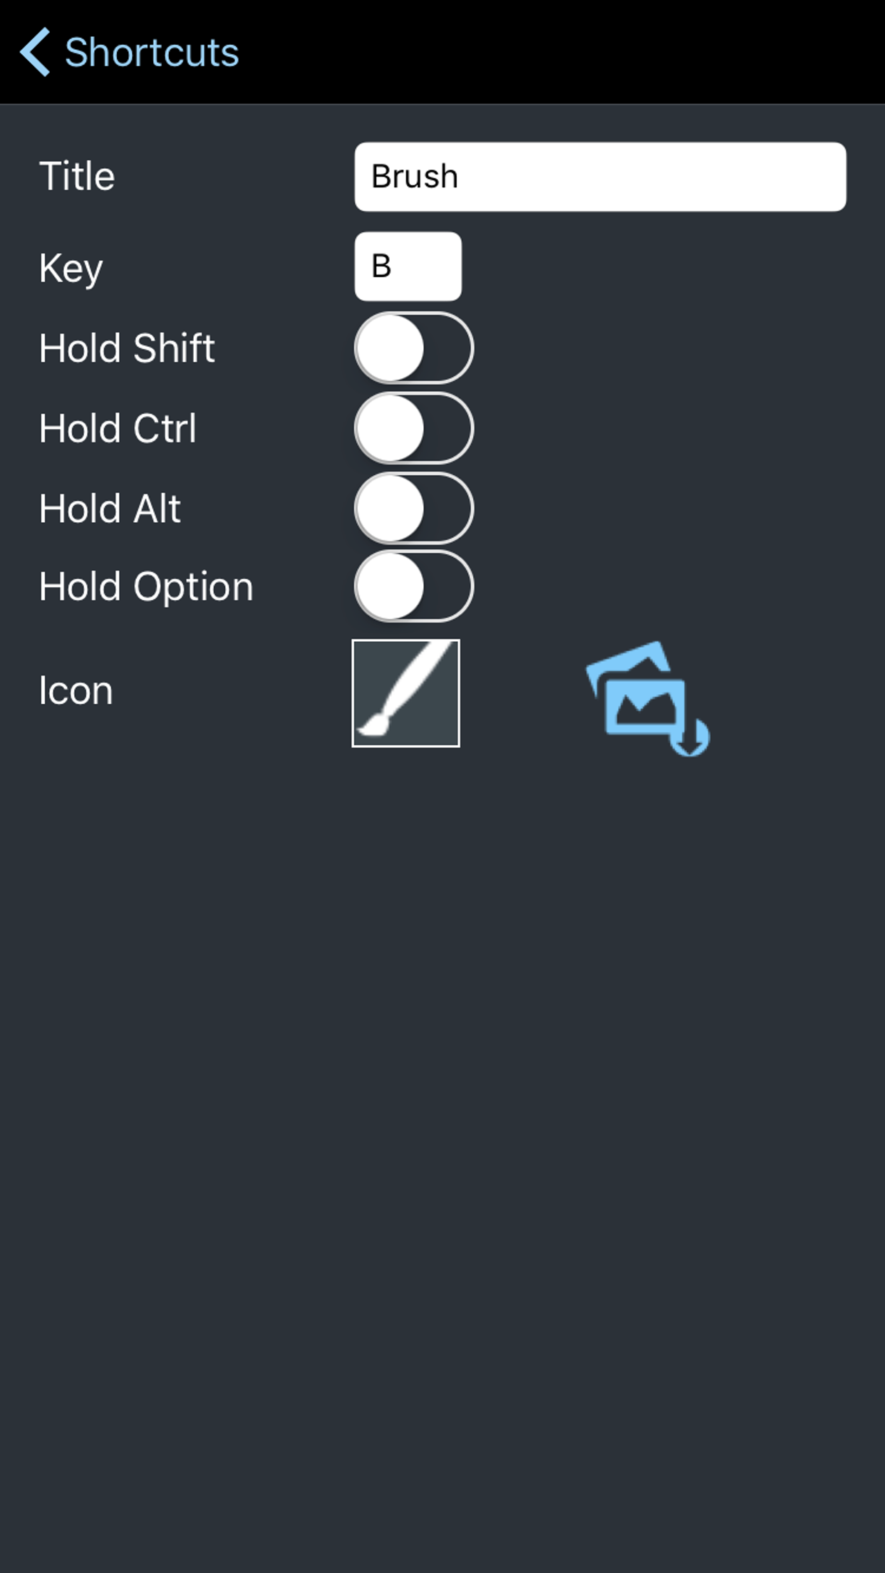Tap the left-pointing navigation arrow
The image size is (885, 1573).
(x=35, y=52)
